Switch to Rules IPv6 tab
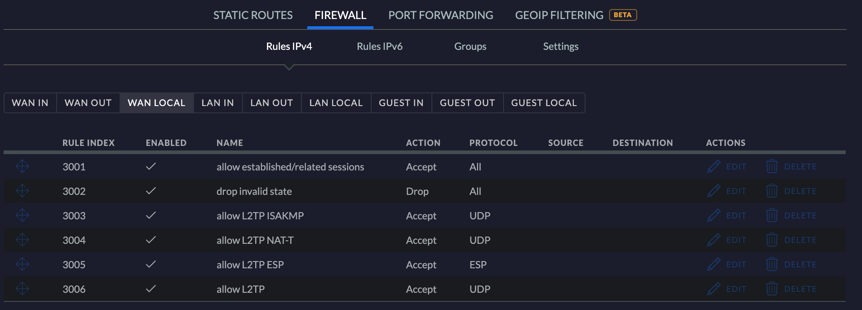Viewport: 862px width, 310px height. tap(379, 47)
